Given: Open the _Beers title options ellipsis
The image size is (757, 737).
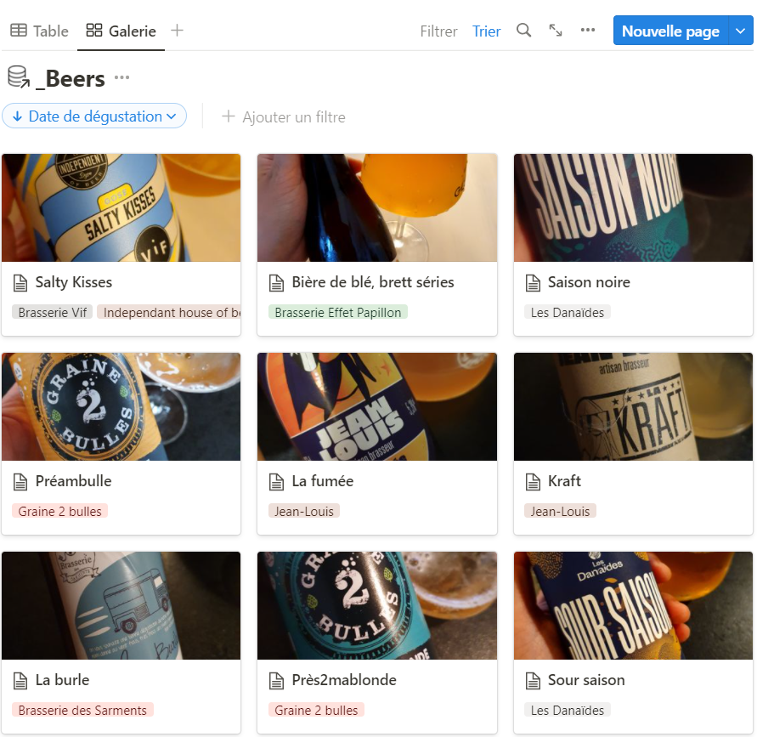Looking at the screenshot, I should (122, 78).
